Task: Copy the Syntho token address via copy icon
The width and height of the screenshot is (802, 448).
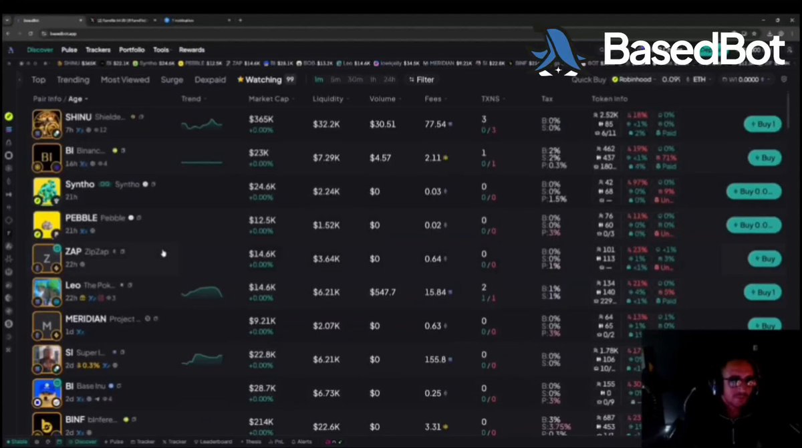Action: (153, 185)
